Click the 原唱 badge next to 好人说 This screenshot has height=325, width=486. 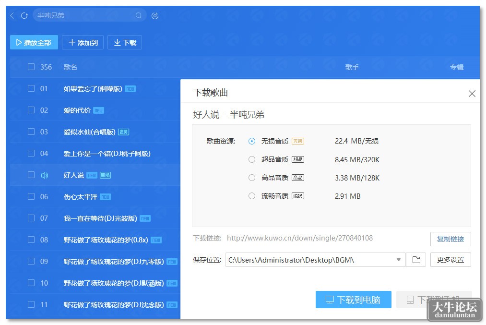click(106, 175)
